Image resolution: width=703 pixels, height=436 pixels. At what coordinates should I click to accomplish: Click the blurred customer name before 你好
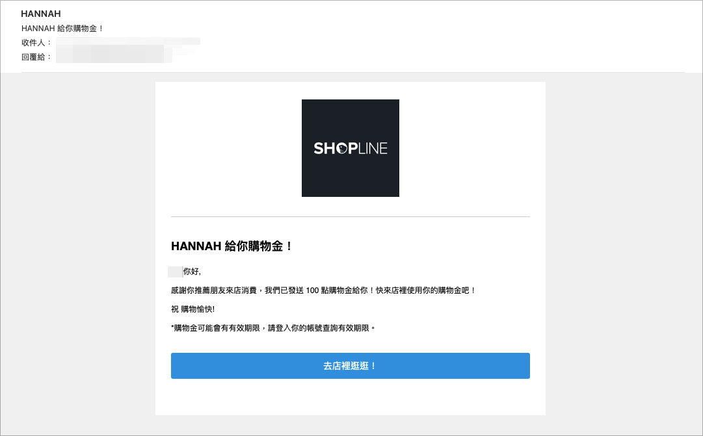[176, 272]
